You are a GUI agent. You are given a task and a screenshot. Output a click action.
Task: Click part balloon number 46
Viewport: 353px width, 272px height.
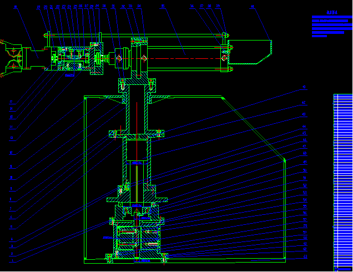(x=304, y=140)
